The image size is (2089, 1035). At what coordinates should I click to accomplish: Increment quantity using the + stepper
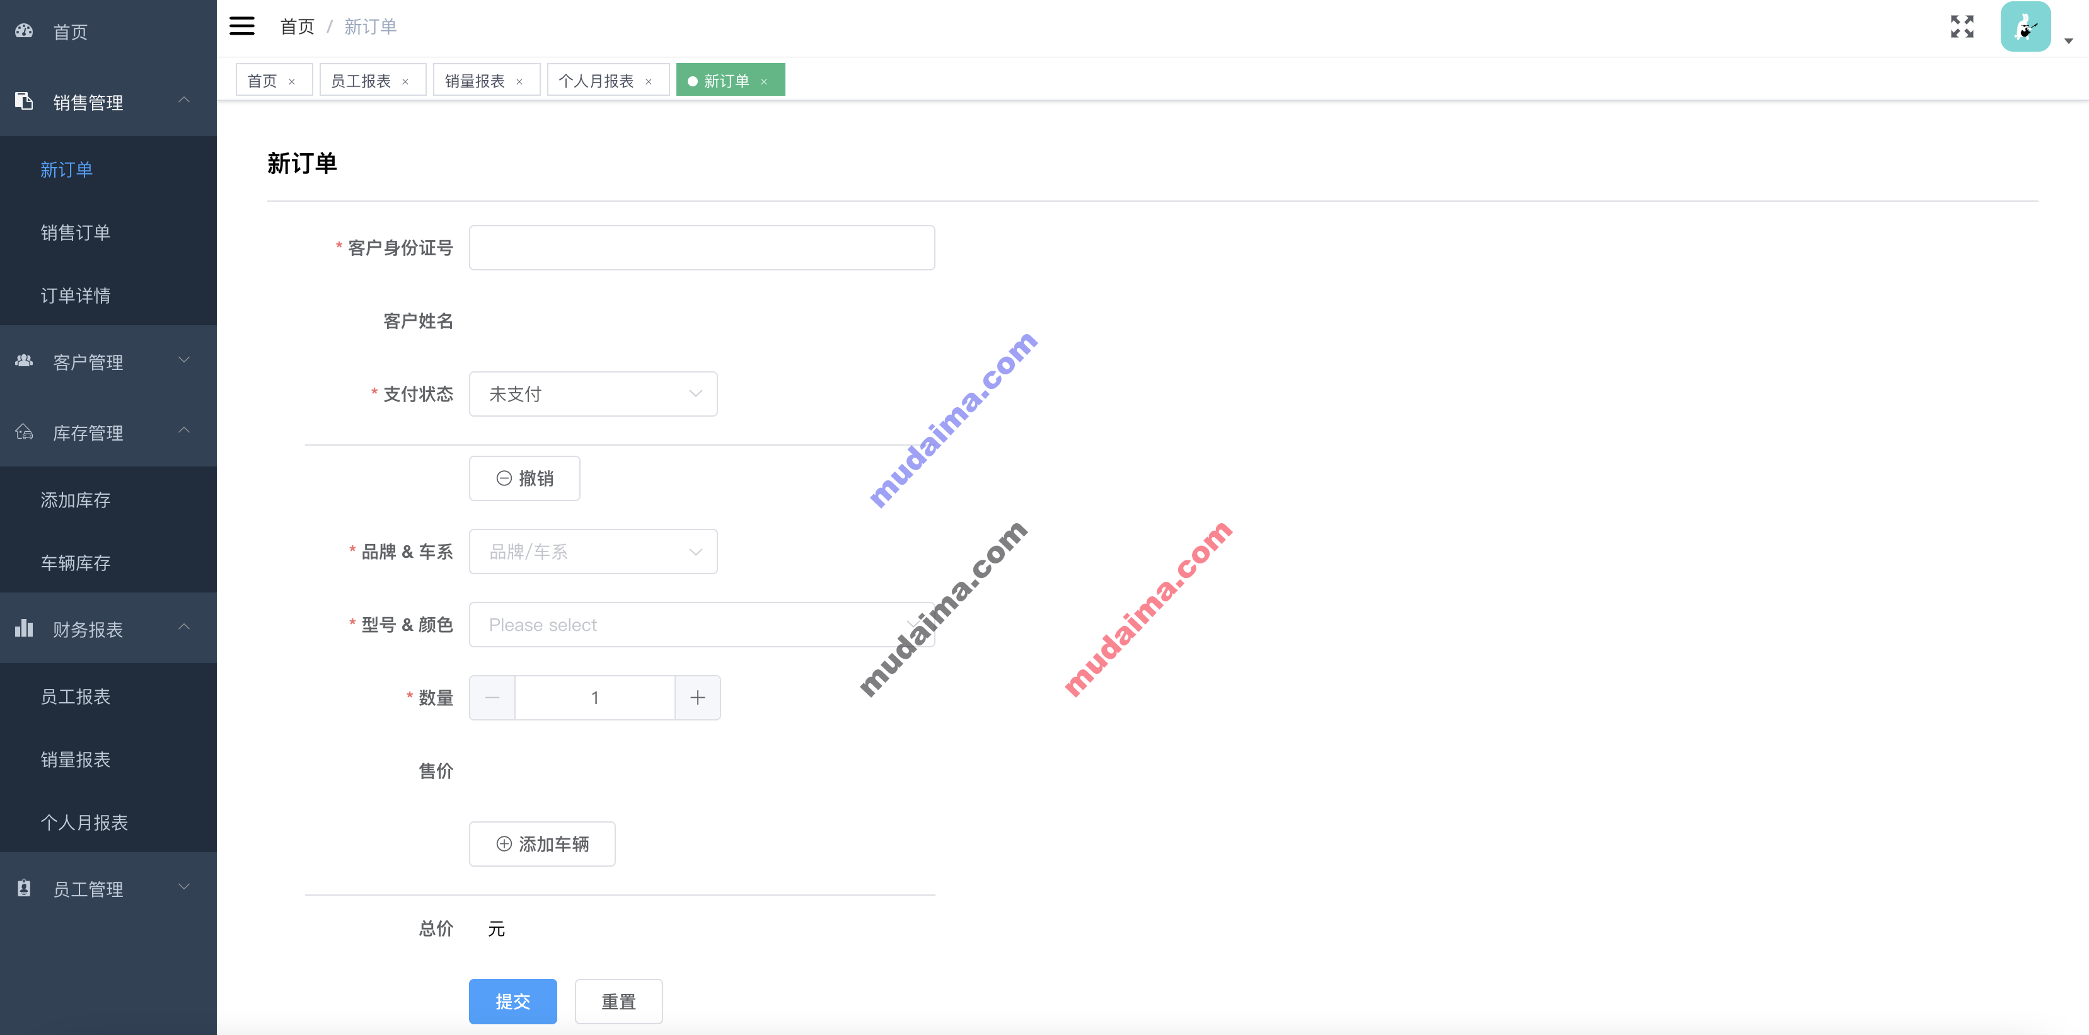click(698, 697)
